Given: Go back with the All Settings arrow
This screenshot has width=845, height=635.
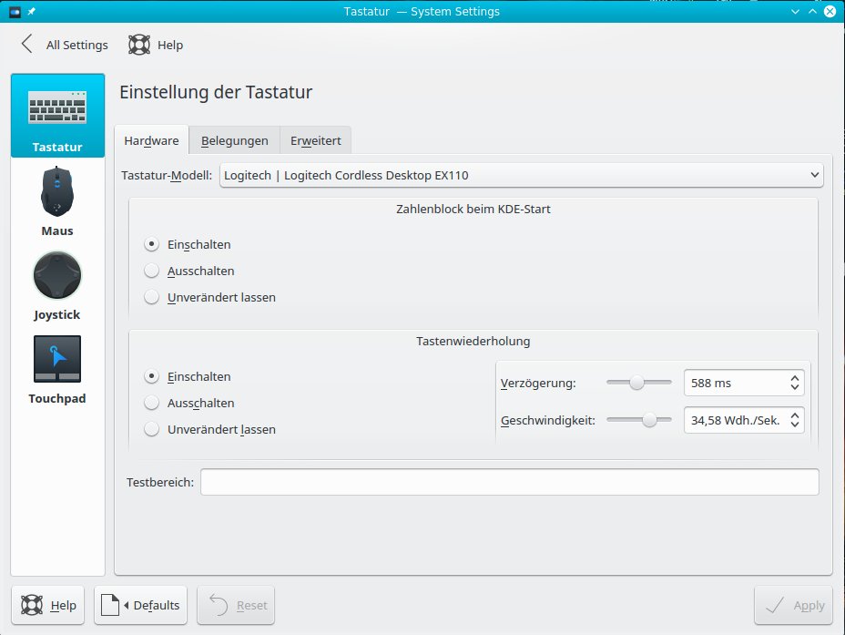Looking at the screenshot, I should click(26, 45).
